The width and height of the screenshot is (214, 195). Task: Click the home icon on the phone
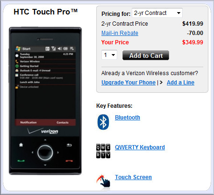click(21, 145)
